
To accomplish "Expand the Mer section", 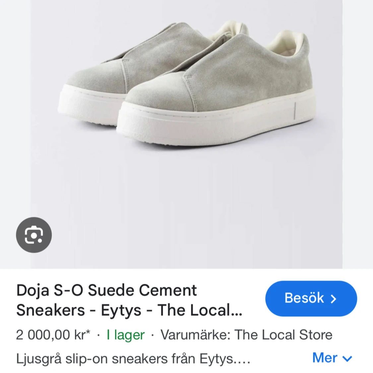I will (332, 358).
